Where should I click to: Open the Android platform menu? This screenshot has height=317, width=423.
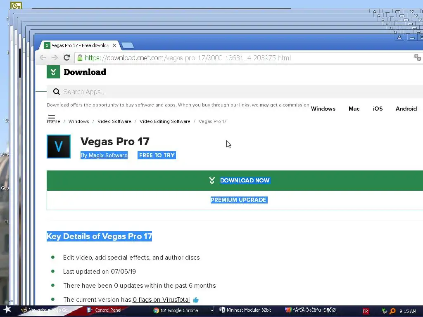point(406,109)
